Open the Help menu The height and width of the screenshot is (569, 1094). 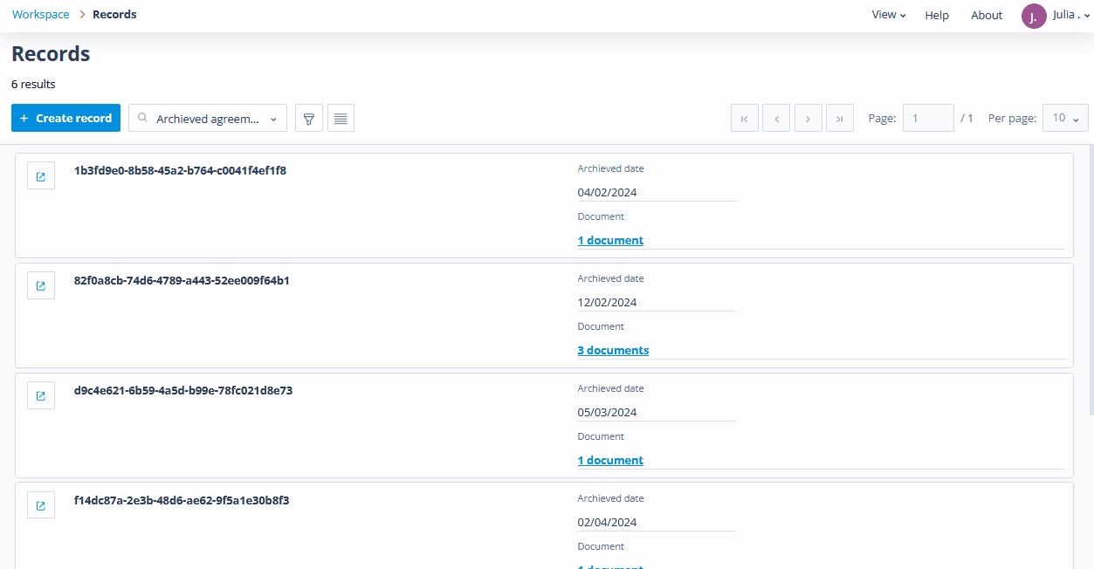pyautogui.click(x=937, y=15)
